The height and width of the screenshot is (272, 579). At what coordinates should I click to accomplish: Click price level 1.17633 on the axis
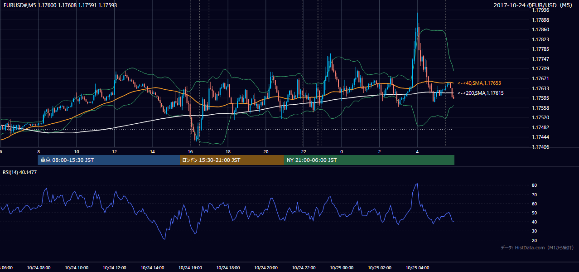coord(540,88)
